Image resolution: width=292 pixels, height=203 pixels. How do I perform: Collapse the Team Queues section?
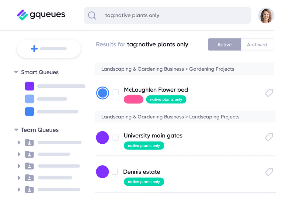pyautogui.click(x=16, y=130)
